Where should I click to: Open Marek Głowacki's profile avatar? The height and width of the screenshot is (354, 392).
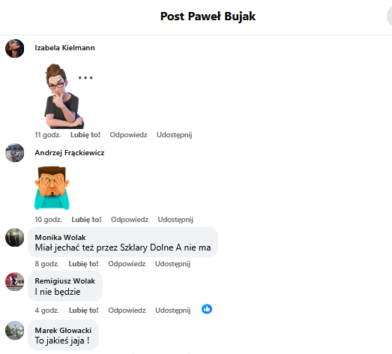15,331
